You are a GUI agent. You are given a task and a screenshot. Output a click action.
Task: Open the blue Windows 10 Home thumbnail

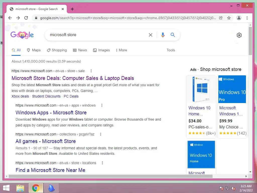(201, 155)
